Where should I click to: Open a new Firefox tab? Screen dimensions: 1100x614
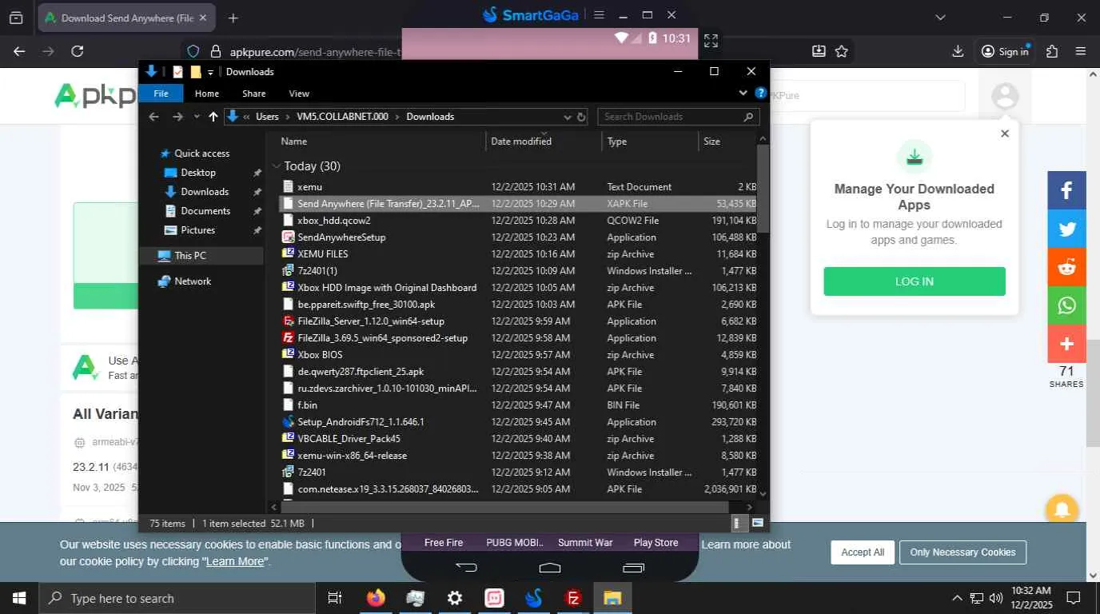coord(233,18)
